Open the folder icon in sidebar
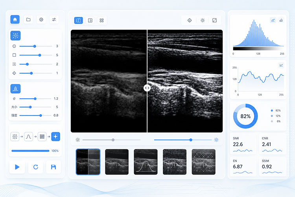This screenshot has height=197, width=295. tap(28, 19)
